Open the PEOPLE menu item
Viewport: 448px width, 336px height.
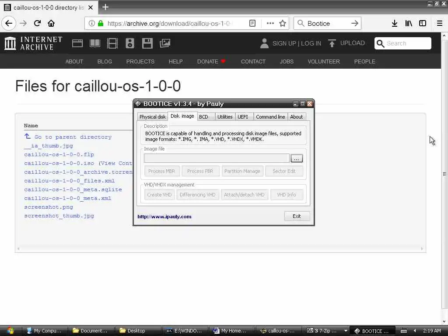364,61
